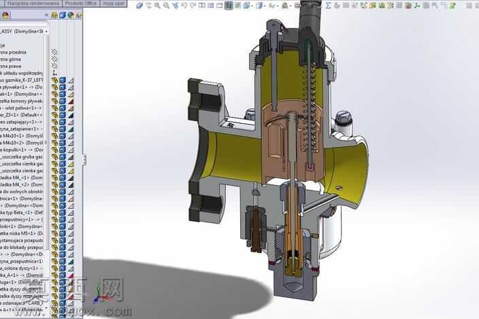Viewport: 479px width, 319px height.
Task: Select the 'wlot paliwa<1>' component row
Action: coord(22,108)
